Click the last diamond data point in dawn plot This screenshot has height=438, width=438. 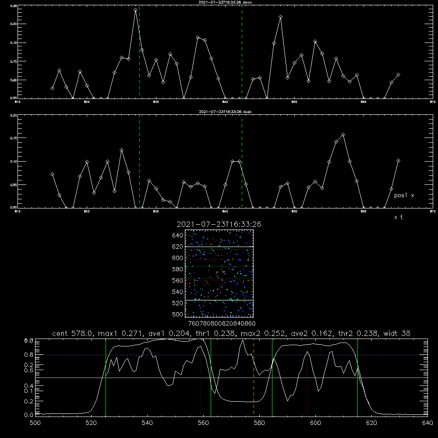398,74
